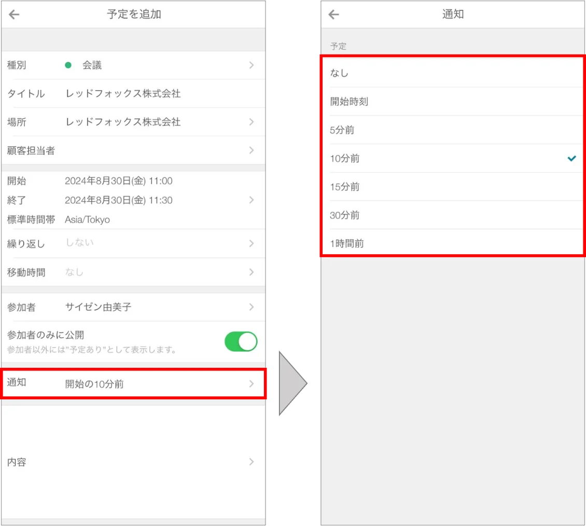Select the 開始時刻 notification option
586x526 pixels.
pyautogui.click(x=452, y=101)
